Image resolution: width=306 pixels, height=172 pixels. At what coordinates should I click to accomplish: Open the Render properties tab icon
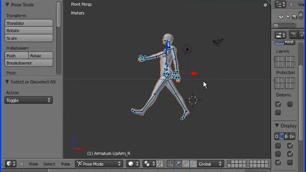[294, 35]
